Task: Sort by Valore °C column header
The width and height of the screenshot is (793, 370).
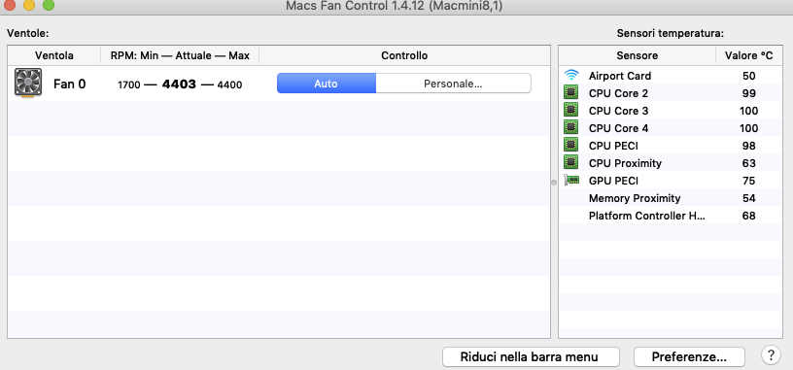Action: (749, 55)
